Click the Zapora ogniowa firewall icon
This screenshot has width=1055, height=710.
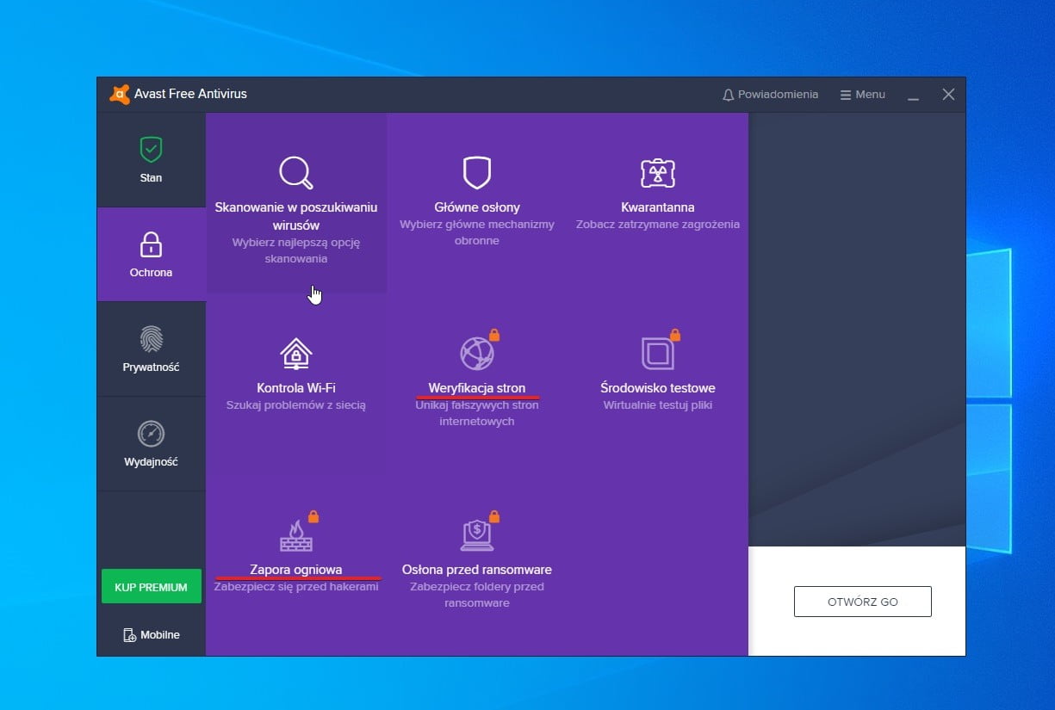click(295, 534)
